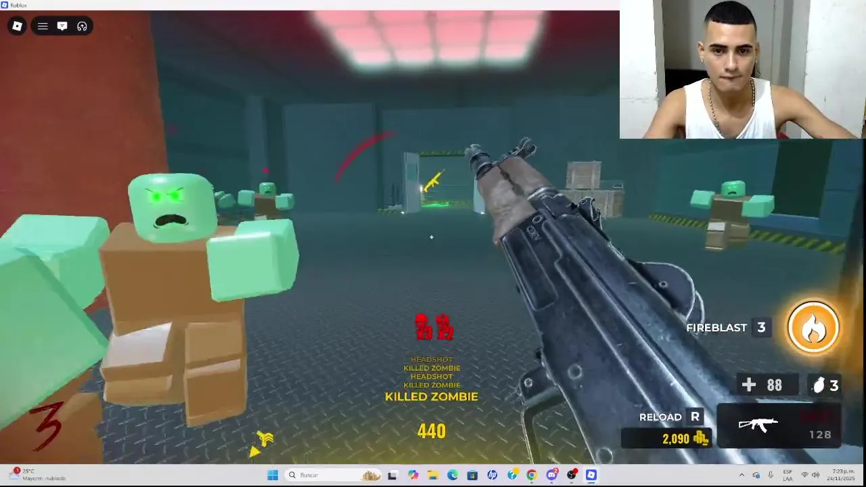866x487 pixels.
Task: Click the 88 health value
Action: (775, 386)
